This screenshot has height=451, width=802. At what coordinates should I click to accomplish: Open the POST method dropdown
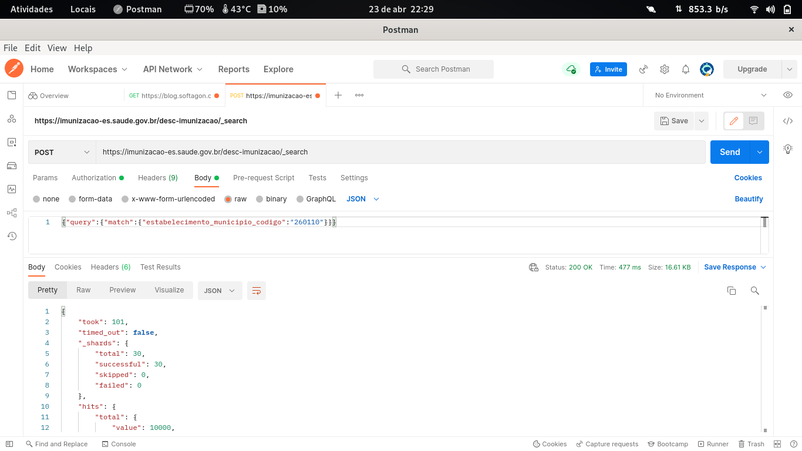pyautogui.click(x=62, y=152)
